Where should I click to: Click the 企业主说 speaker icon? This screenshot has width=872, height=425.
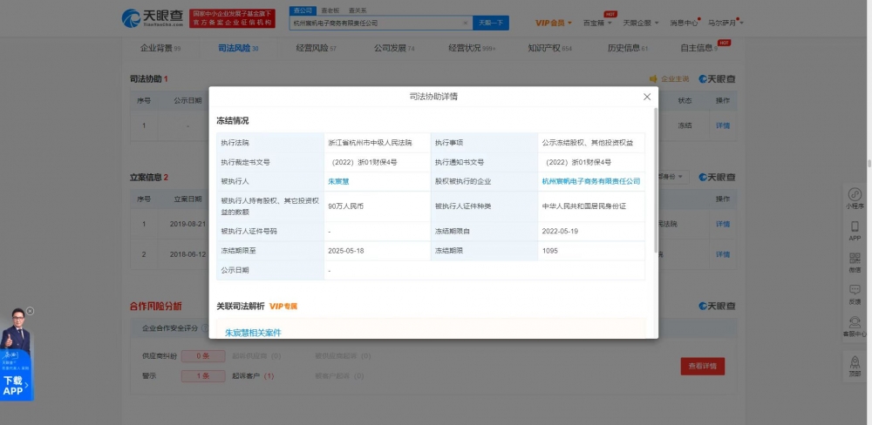click(654, 79)
